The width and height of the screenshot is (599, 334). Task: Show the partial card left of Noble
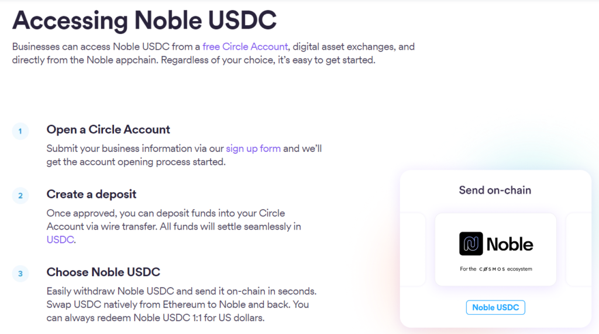pyautogui.click(x=416, y=249)
